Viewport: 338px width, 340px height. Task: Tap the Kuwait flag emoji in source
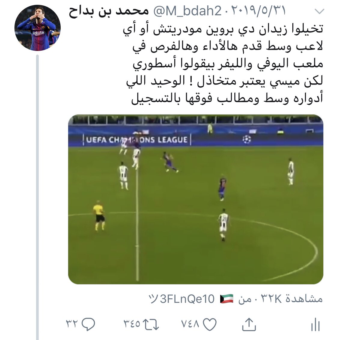(x=227, y=299)
